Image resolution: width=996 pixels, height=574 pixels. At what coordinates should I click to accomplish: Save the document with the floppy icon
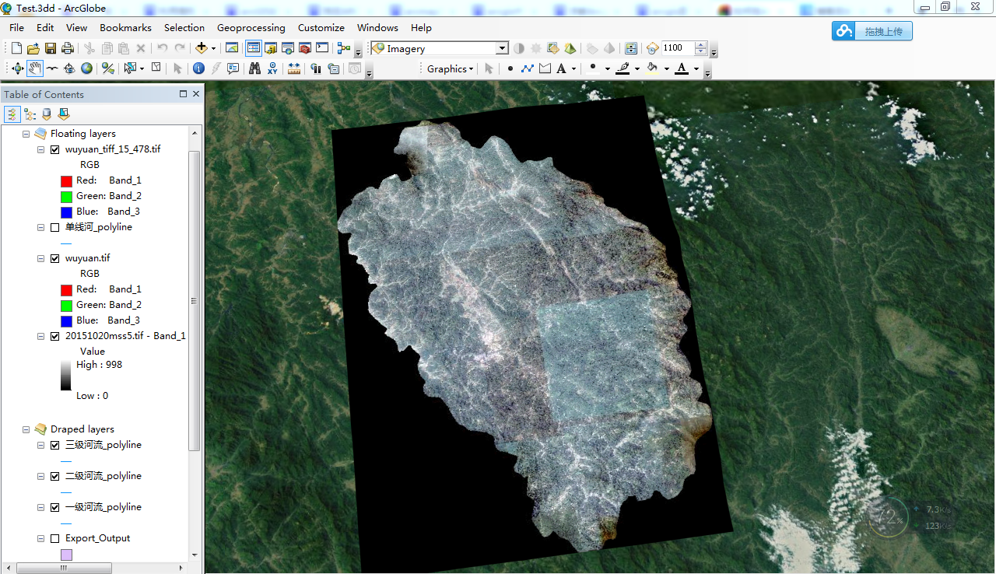click(x=51, y=48)
